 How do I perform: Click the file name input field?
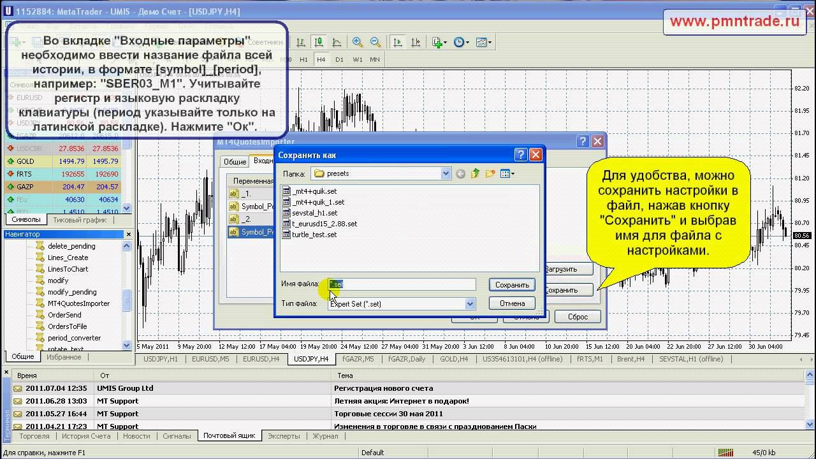402,284
